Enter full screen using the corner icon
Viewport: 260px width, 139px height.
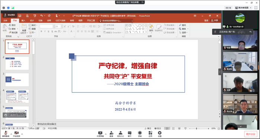(256, 8)
